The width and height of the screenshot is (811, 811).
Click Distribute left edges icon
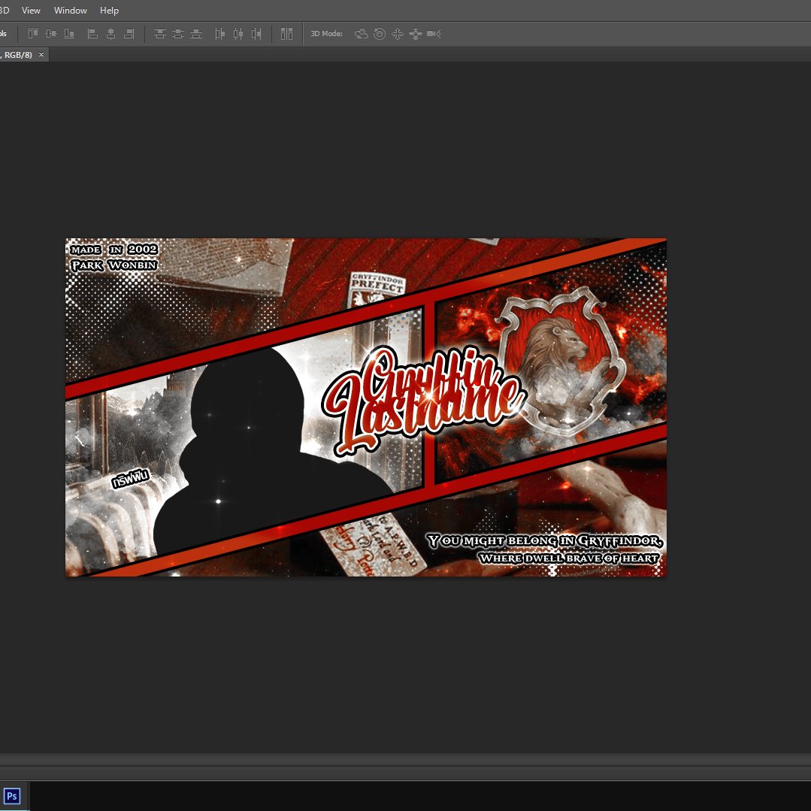pos(219,34)
